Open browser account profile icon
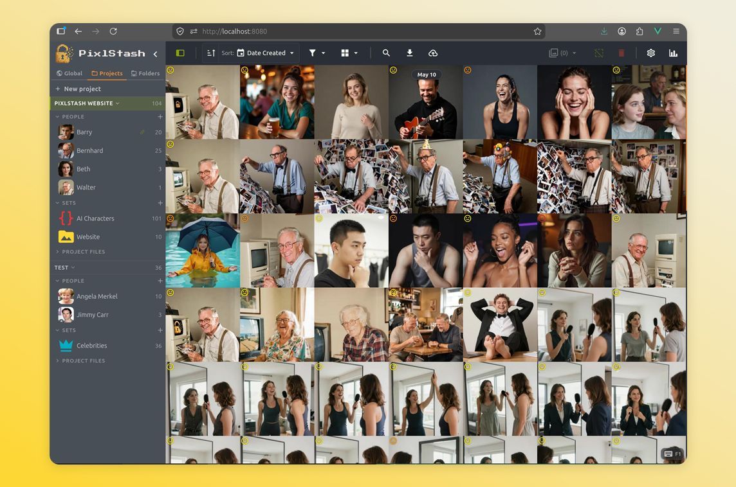 [621, 31]
